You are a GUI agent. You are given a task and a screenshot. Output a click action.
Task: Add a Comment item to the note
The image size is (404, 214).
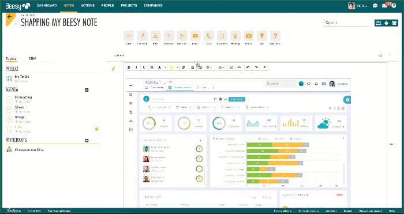142,36
